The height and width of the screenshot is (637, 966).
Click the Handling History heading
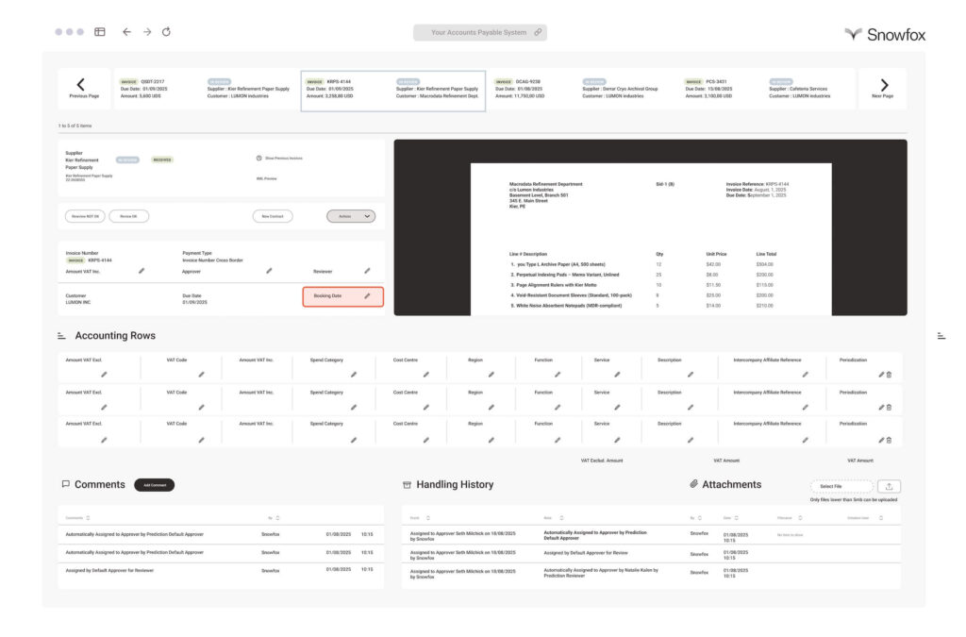(x=455, y=485)
